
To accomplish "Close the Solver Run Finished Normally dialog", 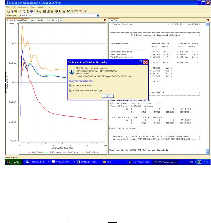I will [x=145, y=62].
